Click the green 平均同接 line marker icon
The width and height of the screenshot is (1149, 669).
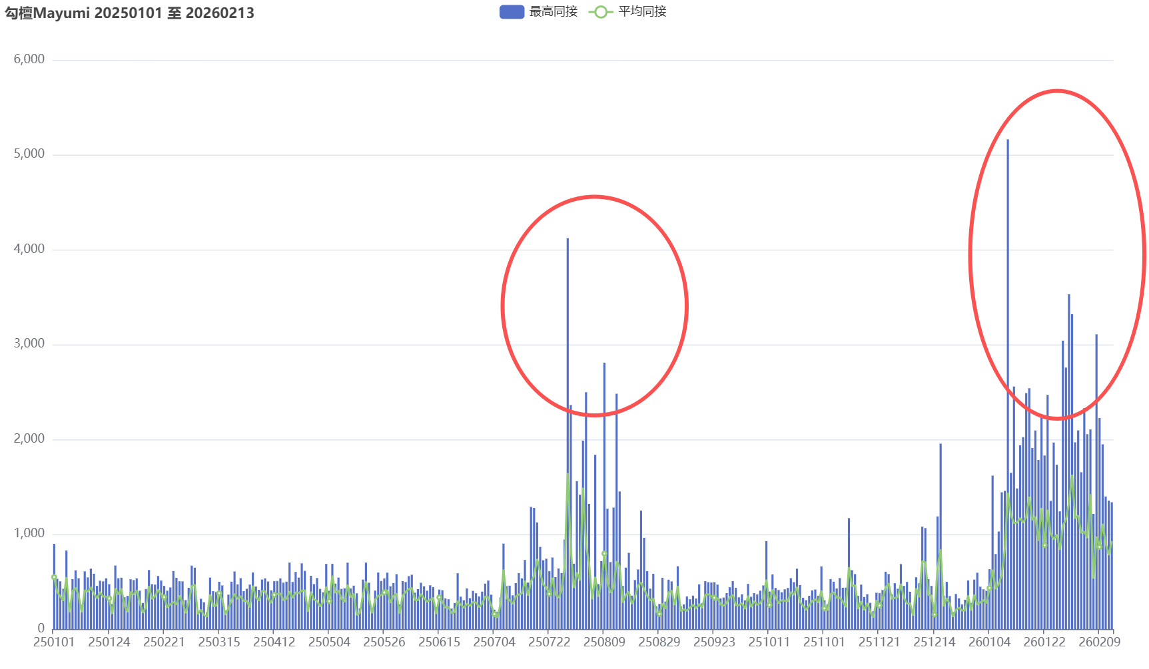point(600,12)
